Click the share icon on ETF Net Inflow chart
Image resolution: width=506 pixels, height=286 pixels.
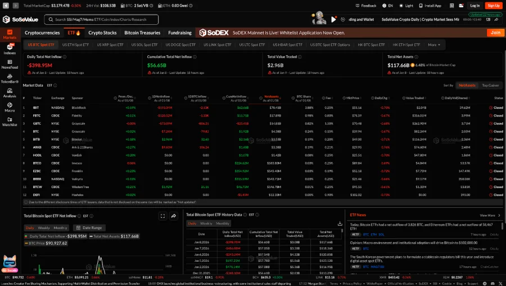(x=174, y=216)
